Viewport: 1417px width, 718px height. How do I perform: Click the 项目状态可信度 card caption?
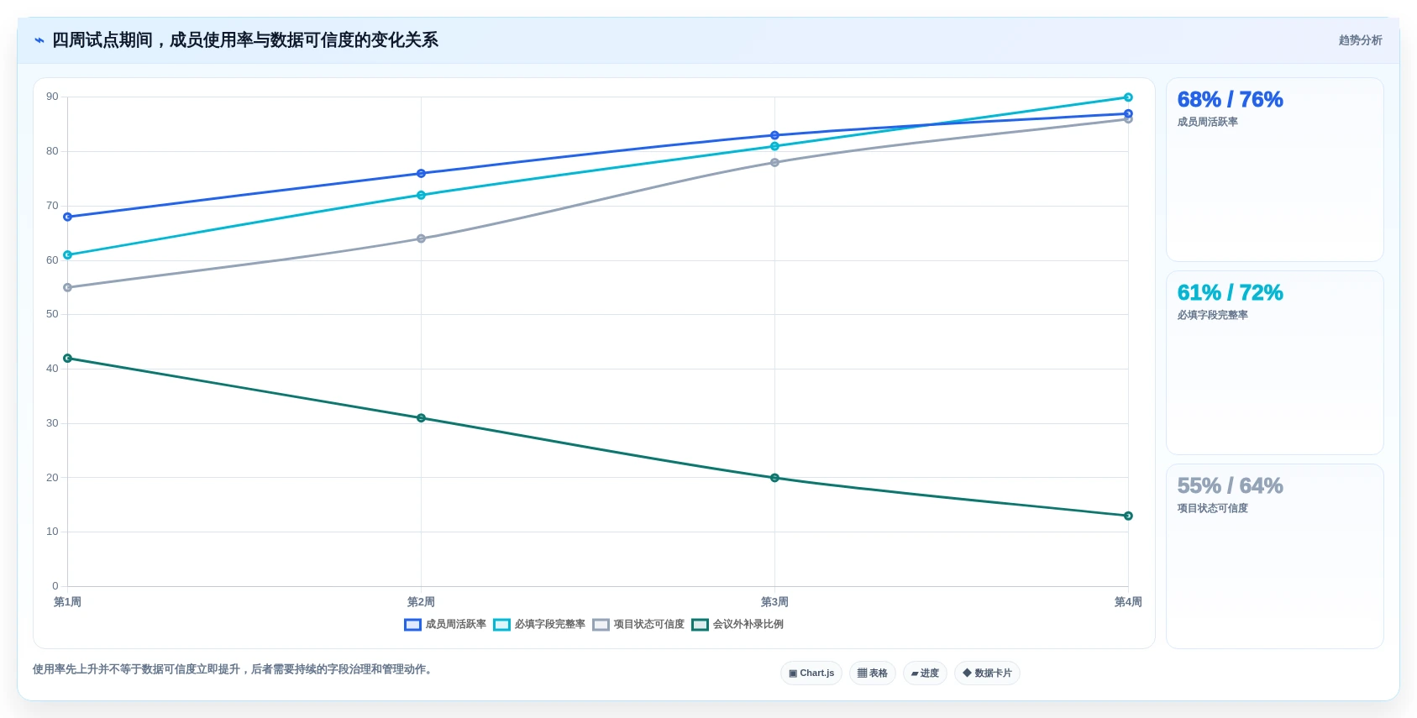coord(1212,509)
